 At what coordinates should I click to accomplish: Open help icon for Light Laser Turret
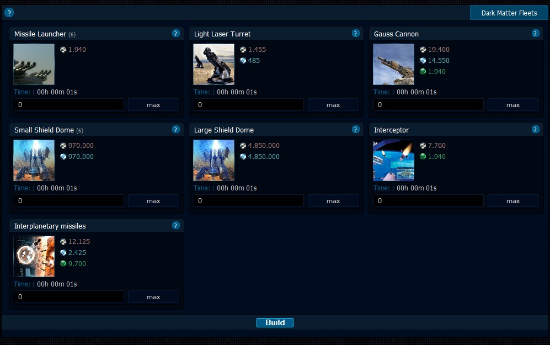coord(355,34)
